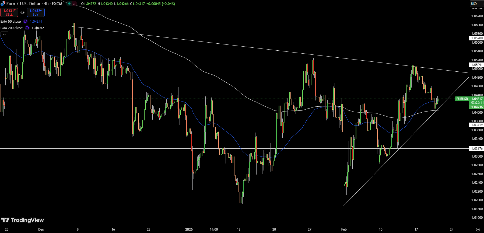Viewport: 484px width, 233px height.
Task: Click the 1.04800 price axis tick
Action: coord(477,78)
